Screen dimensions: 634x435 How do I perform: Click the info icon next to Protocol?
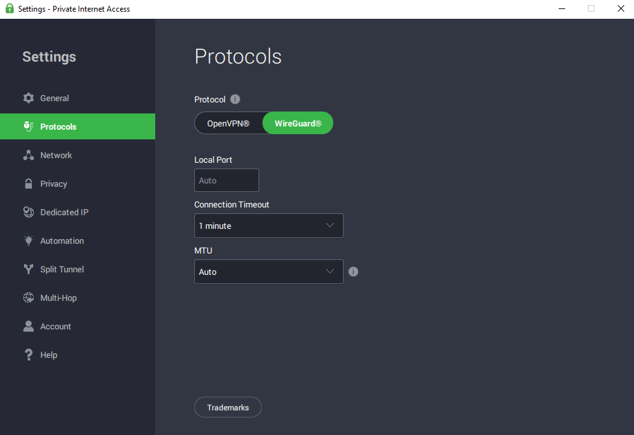point(235,99)
